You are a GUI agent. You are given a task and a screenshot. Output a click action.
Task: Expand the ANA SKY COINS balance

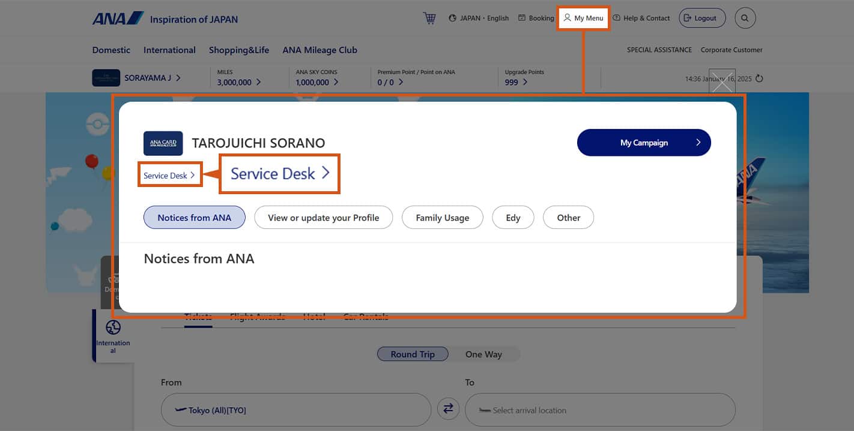[316, 82]
